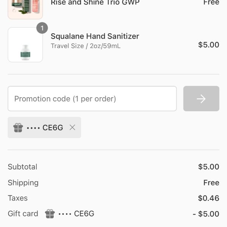Click the Subtotal amount $5.00
This screenshot has height=227, width=227.
pyautogui.click(x=208, y=167)
